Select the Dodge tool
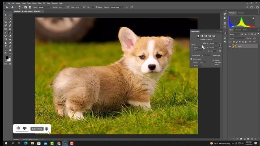260x146 pixels. click(x=10, y=43)
